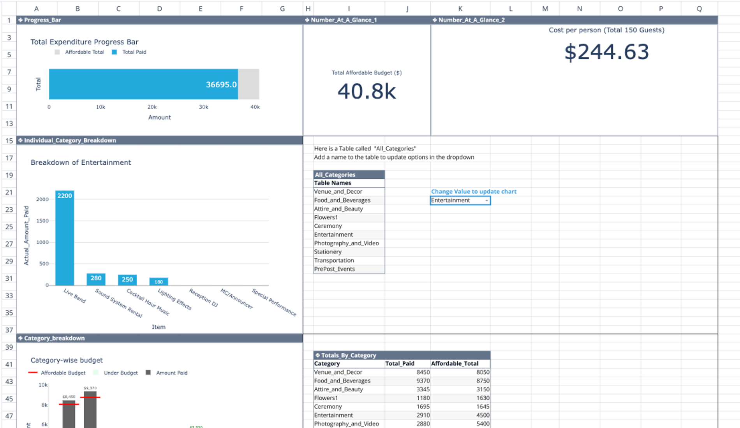Select the Total_Paid value 8450
Screen dimensions: 740x428
407,372
